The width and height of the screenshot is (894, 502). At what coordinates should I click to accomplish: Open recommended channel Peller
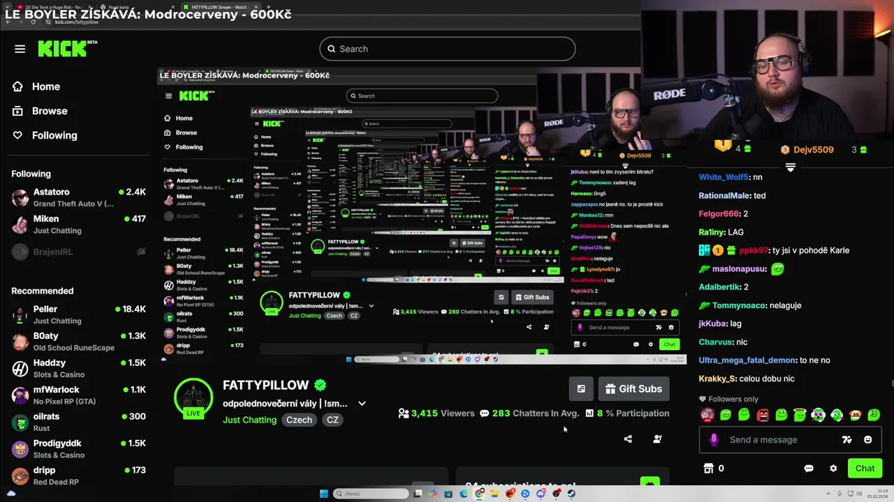(78, 314)
